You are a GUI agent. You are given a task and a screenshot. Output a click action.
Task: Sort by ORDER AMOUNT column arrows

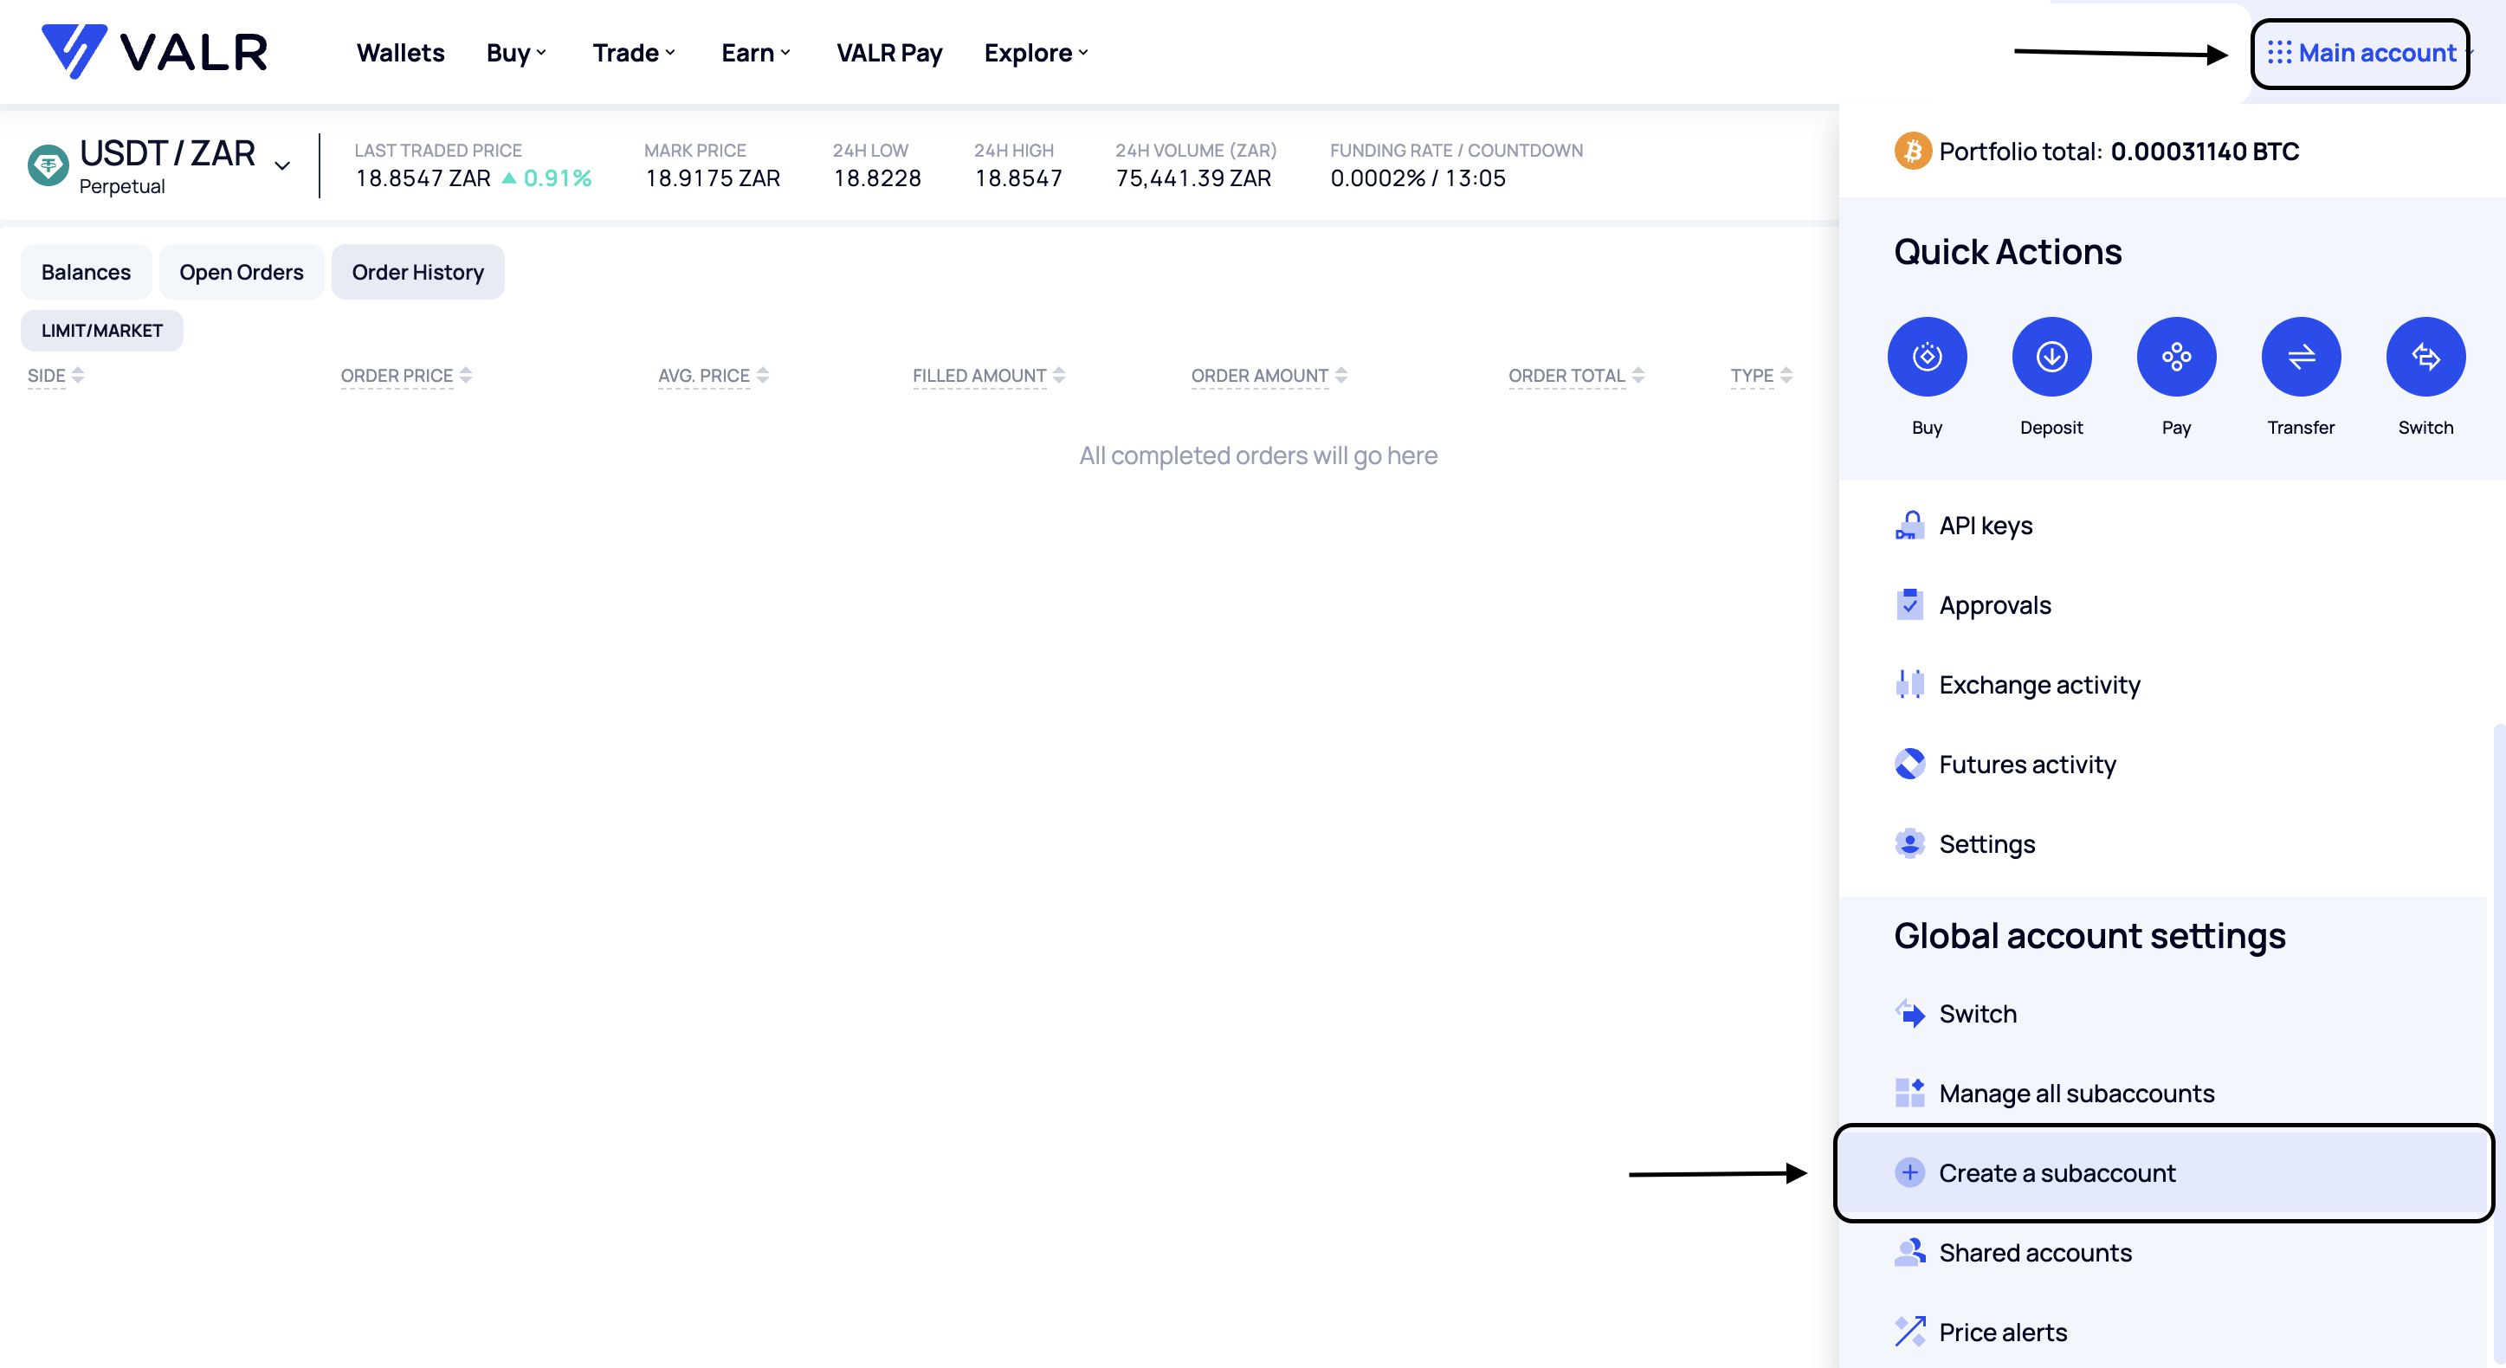coord(1341,376)
